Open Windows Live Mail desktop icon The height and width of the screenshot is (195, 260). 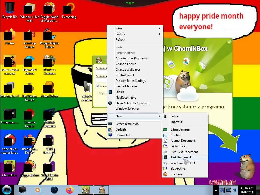tap(29, 12)
